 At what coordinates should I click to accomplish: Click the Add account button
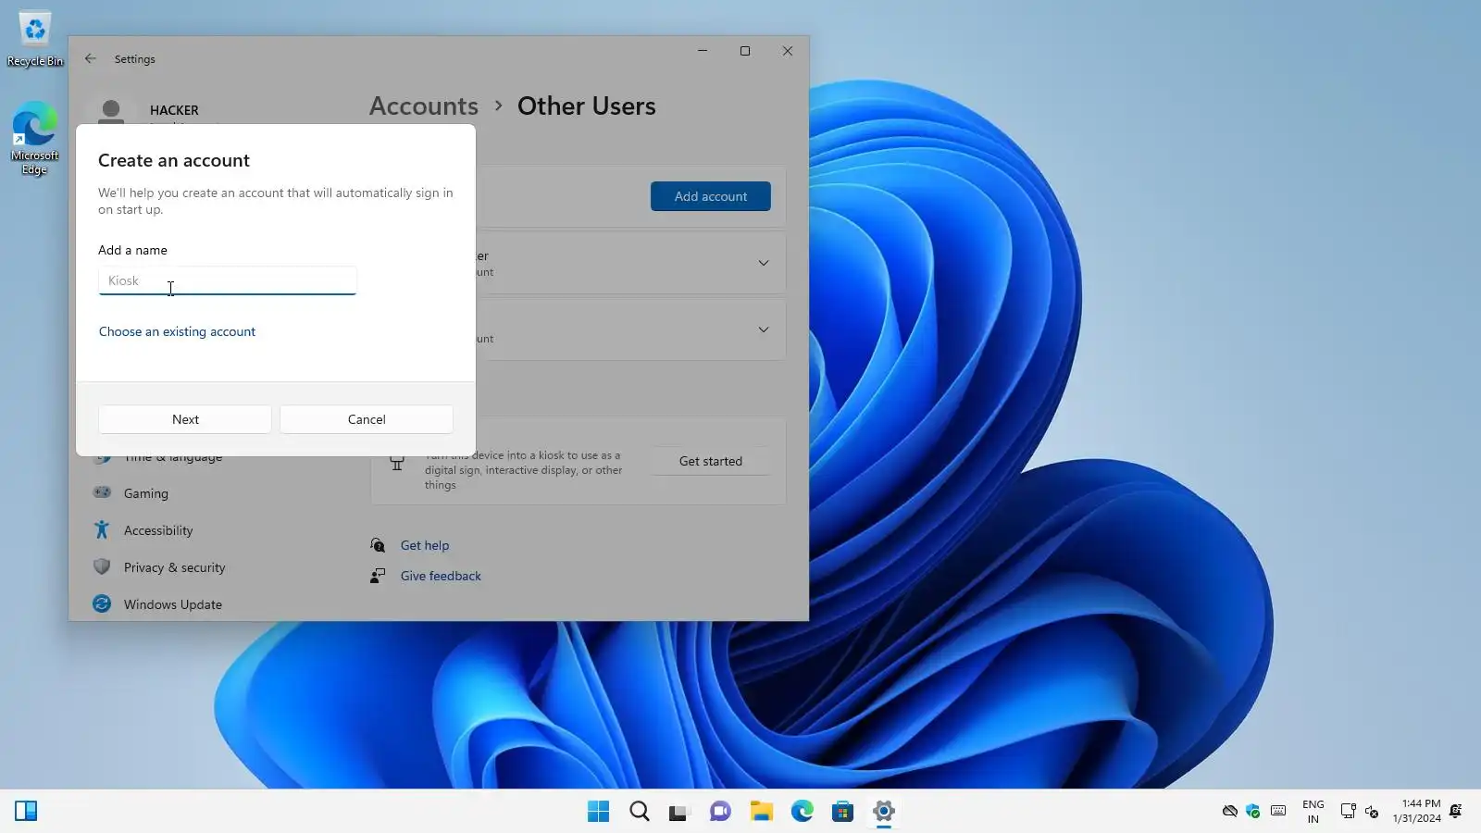pos(711,196)
